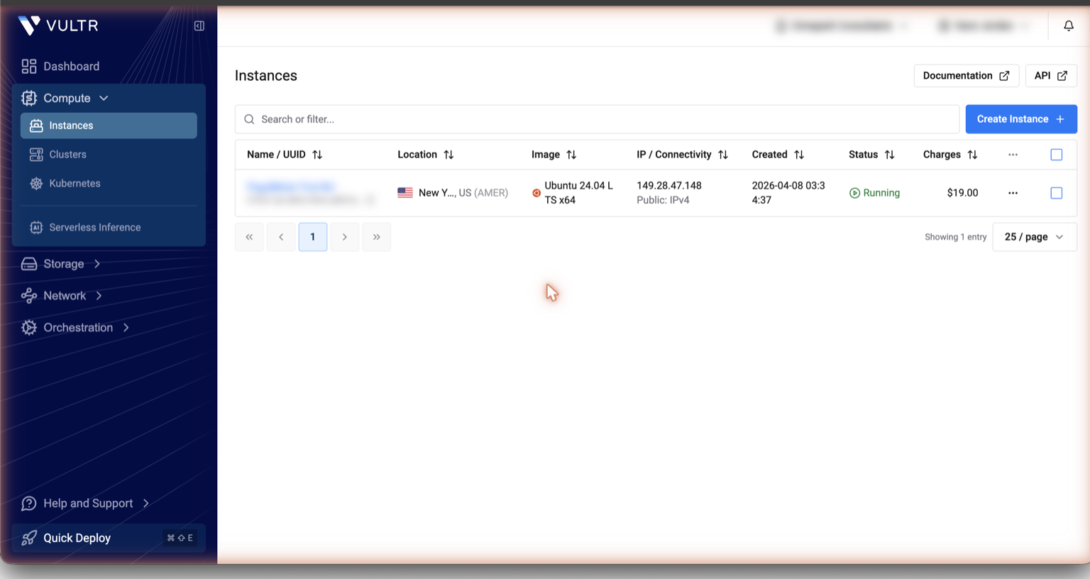Go to previous page

tap(281, 237)
